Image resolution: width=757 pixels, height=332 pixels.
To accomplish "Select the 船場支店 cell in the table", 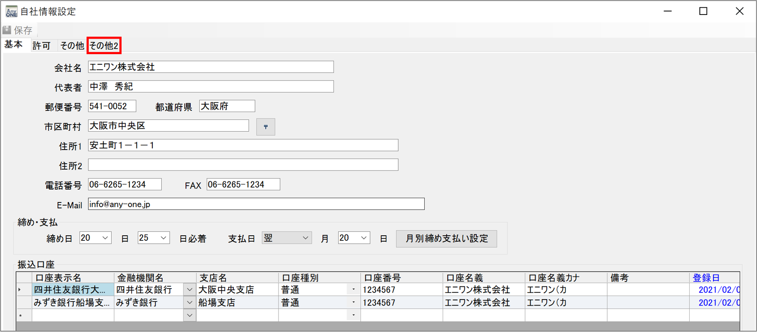I will tap(237, 303).
